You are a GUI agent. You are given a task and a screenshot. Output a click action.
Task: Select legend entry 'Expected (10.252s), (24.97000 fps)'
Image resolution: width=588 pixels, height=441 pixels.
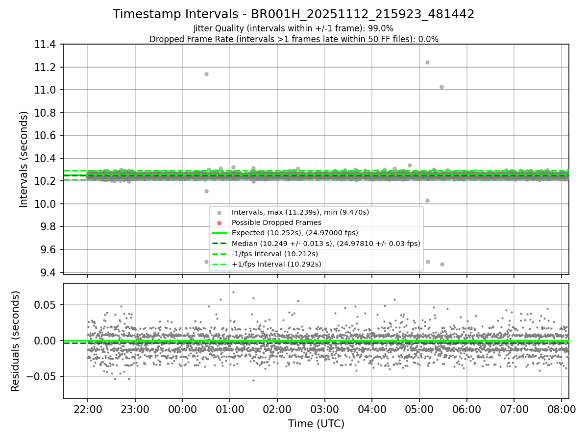(294, 233)
